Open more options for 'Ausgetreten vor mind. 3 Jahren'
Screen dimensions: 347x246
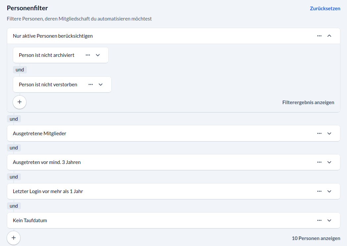[x=319, y=162]
